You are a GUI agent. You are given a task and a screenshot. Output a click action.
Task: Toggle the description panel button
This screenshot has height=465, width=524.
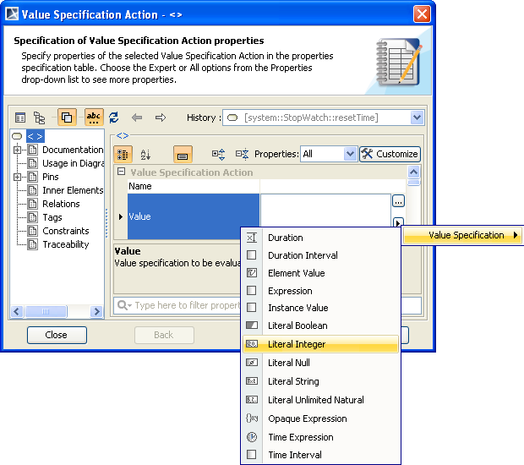(x=183, y=154)
